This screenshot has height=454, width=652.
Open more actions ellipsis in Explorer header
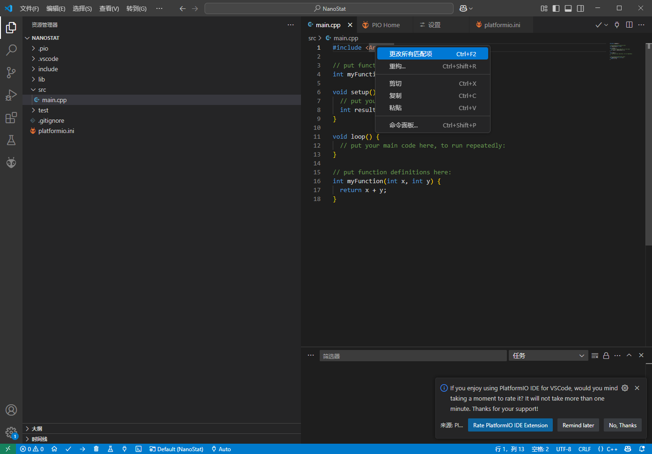(291, 25)
